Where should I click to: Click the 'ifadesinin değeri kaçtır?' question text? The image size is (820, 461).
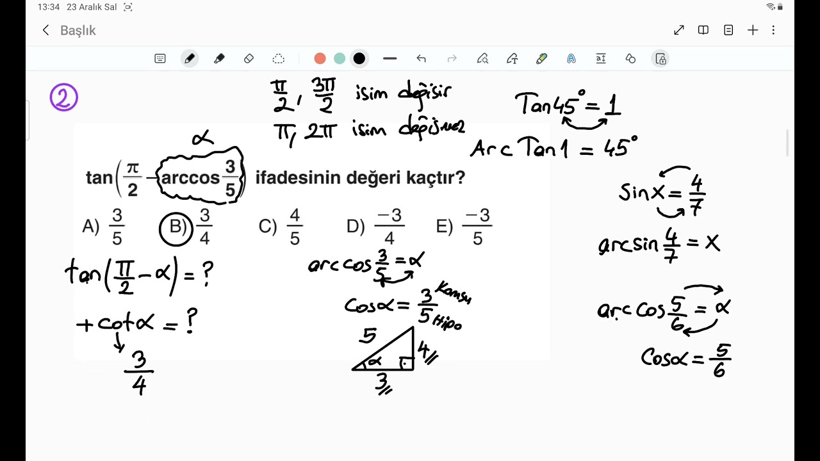click(x=360, y=177)
